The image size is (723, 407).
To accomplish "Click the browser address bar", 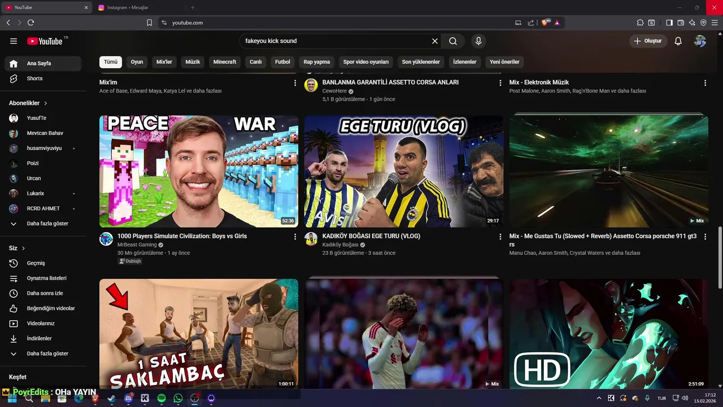I will 339,23.
